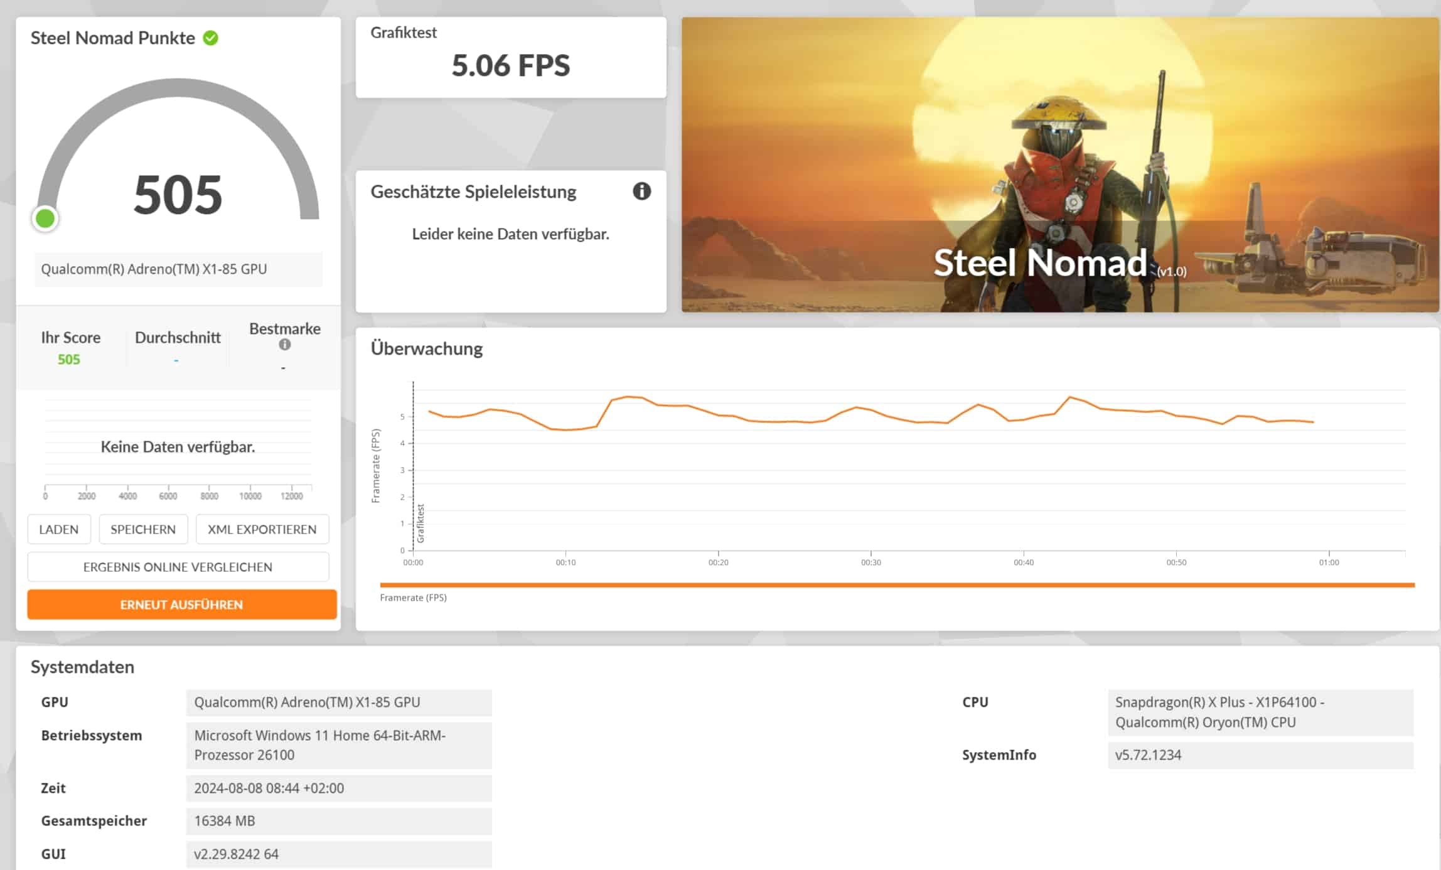Click the green validation checkmark icon

click(x=211, y=38)
